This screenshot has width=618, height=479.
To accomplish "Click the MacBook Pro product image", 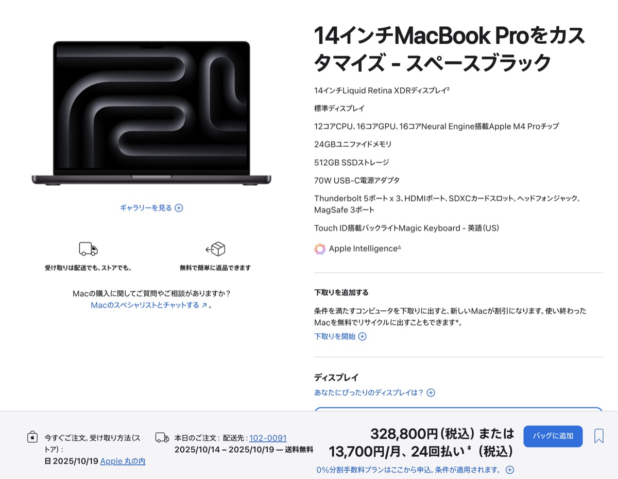I will click(151, 113).
